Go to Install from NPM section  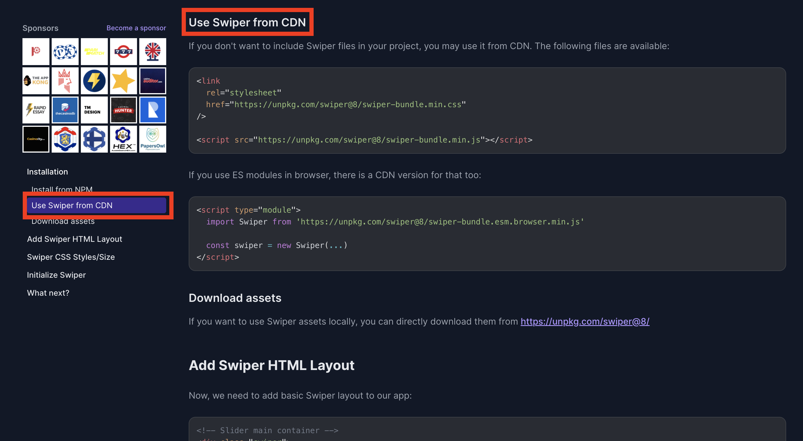(x=62, y=189)
